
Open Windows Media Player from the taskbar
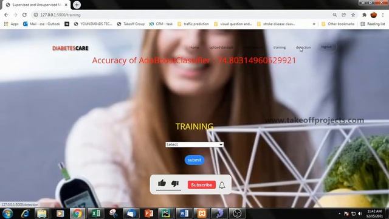(60, 214)
